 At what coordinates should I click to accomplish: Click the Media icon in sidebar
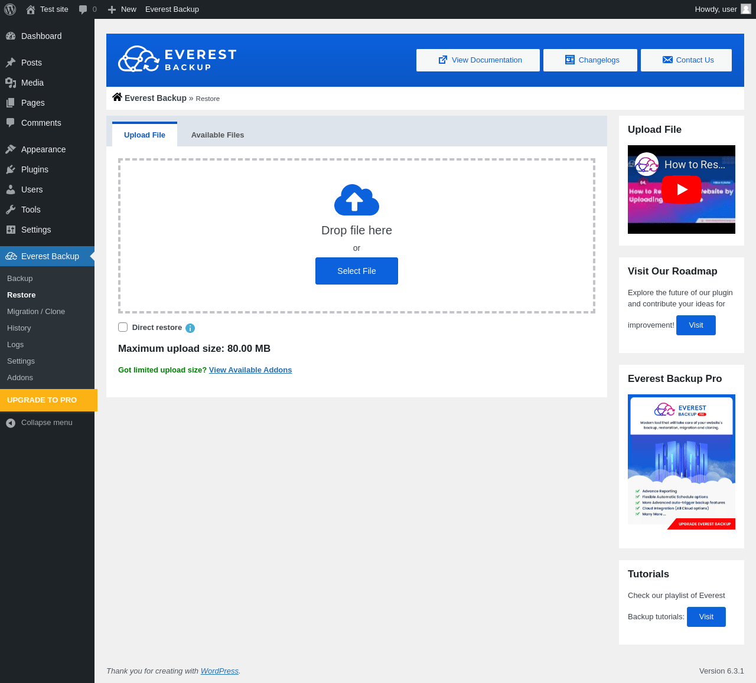click(x=11, y=83)
